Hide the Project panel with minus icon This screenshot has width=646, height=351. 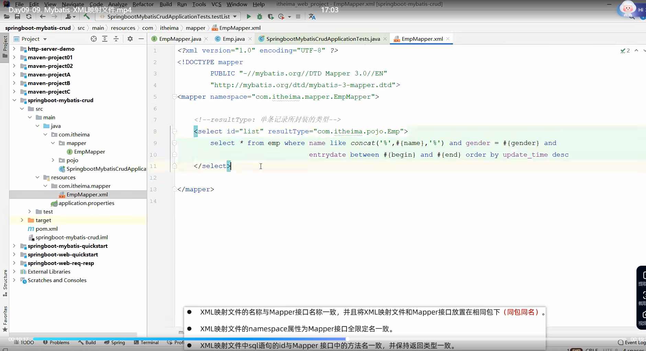(141, 39)
